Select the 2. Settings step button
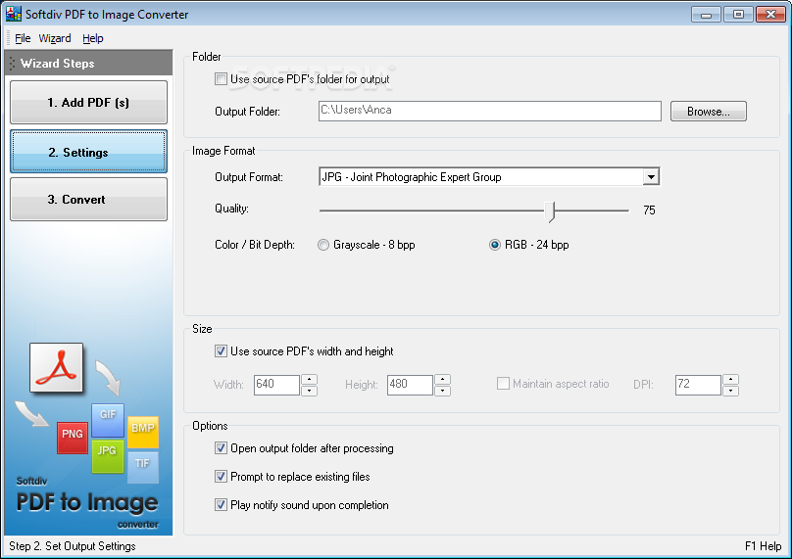 (x=88, y=152)
